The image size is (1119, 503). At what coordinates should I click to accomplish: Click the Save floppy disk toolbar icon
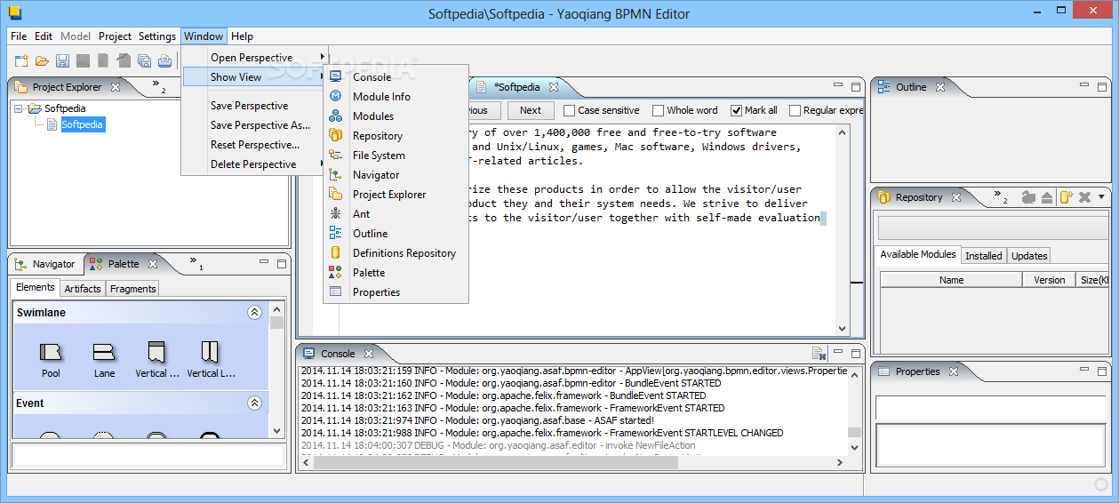[62, 60]
